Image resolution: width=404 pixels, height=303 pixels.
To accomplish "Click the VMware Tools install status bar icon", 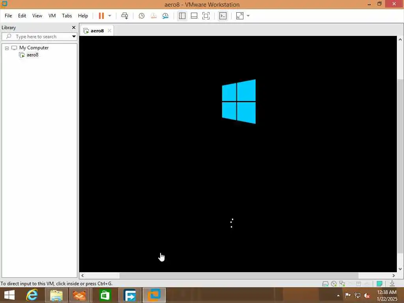I will click(x=392, y=284).
